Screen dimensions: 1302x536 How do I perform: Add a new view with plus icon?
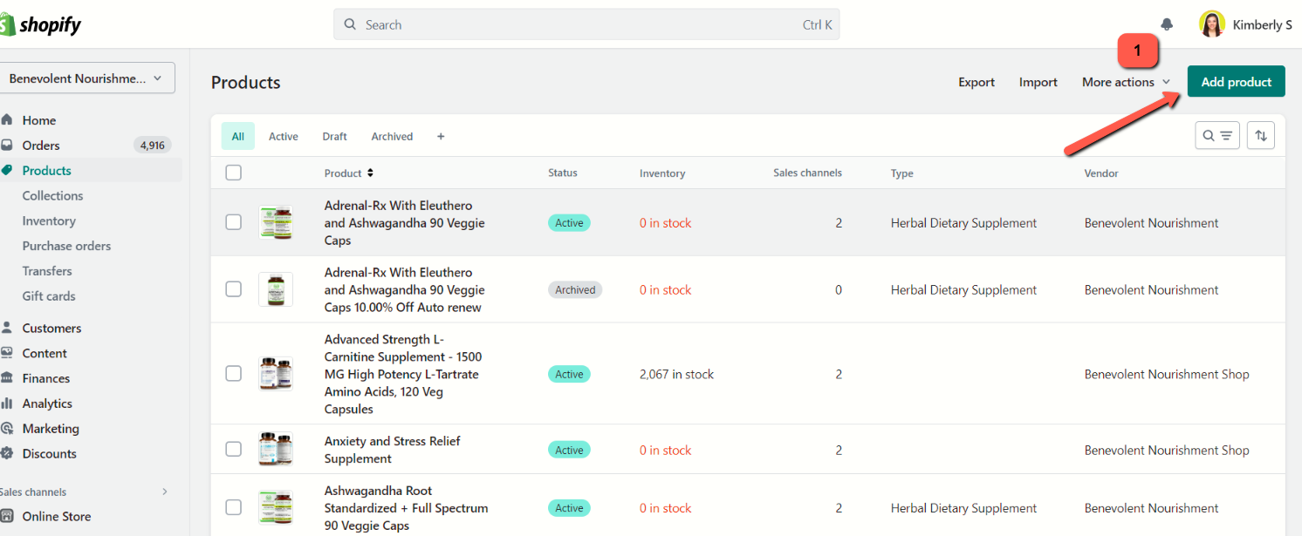click(441, 137)
